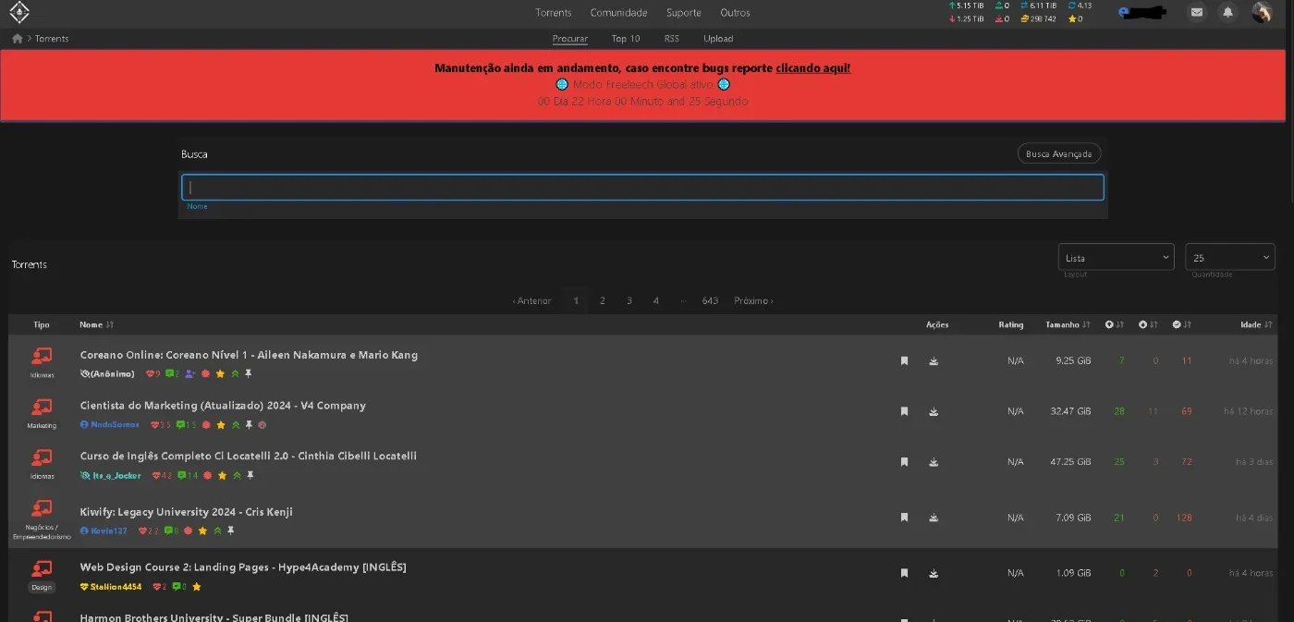1294x622 pixels.
Task: Click the Marketing category icon
Action: coord(42,407)
